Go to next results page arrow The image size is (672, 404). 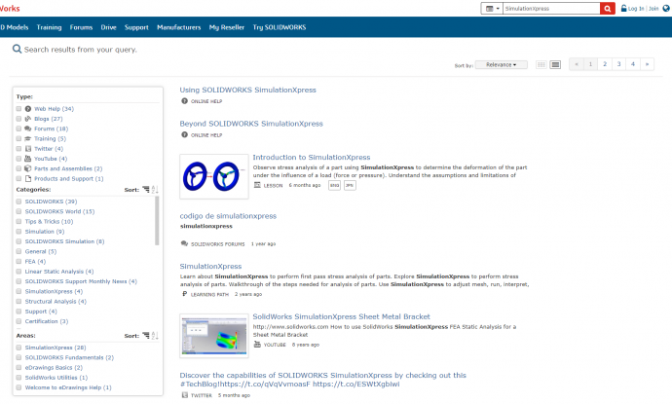tap(647, 64)
